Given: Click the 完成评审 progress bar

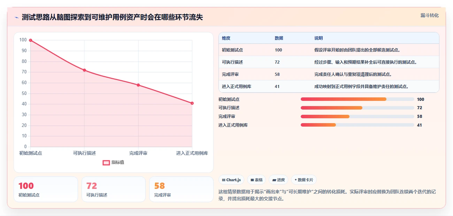Looking at the screenshot, I should (358, 117).
